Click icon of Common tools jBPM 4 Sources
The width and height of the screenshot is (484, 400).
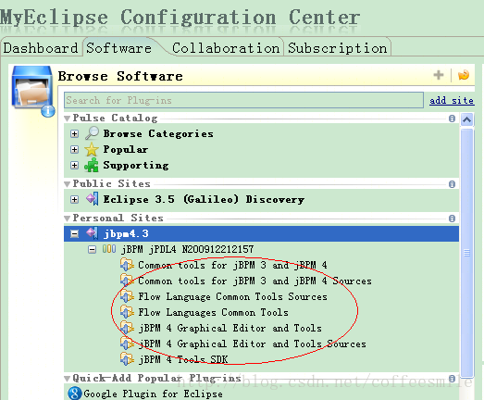point(127,281)
